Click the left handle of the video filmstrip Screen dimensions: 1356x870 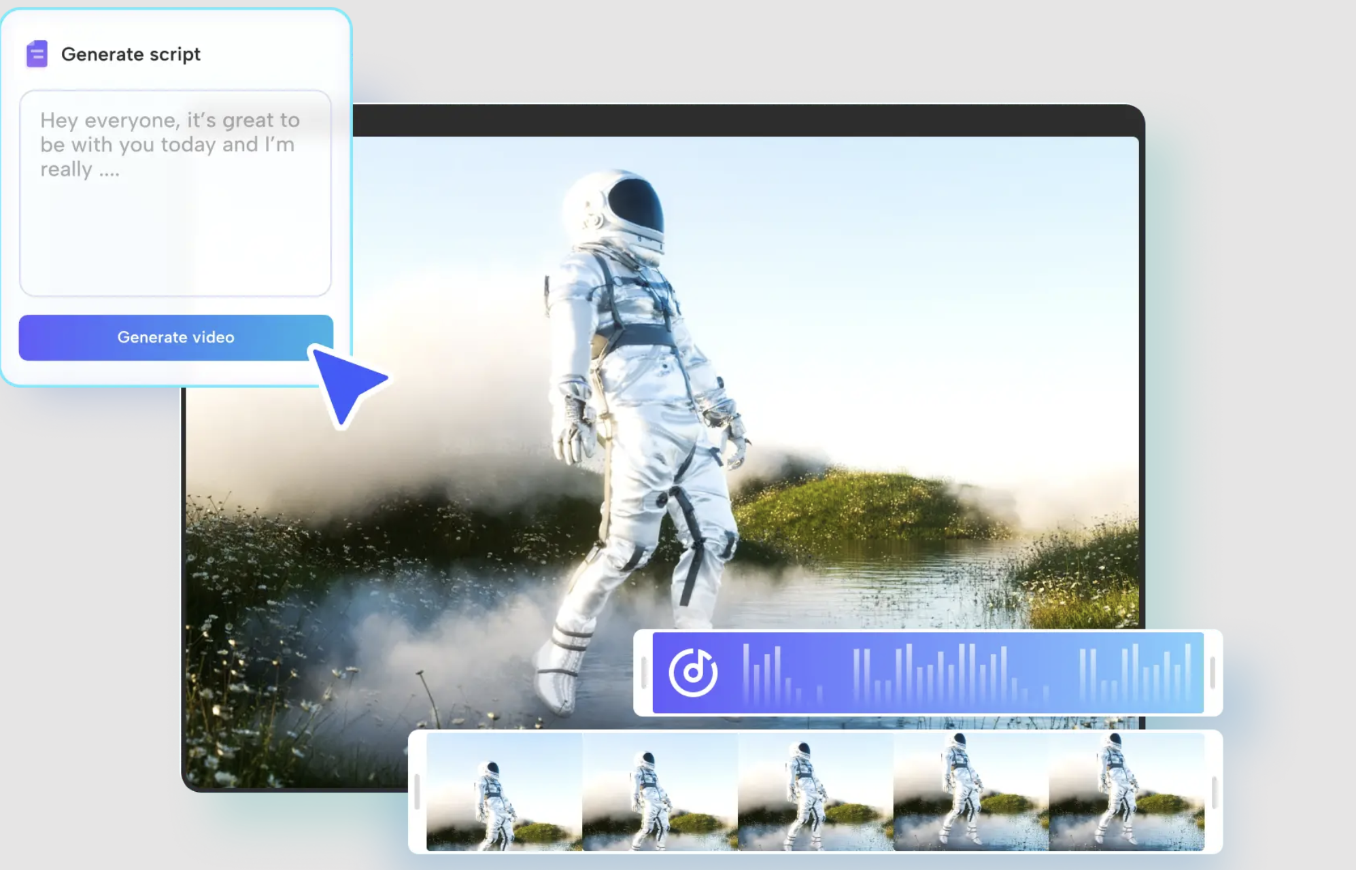point(417,792)
